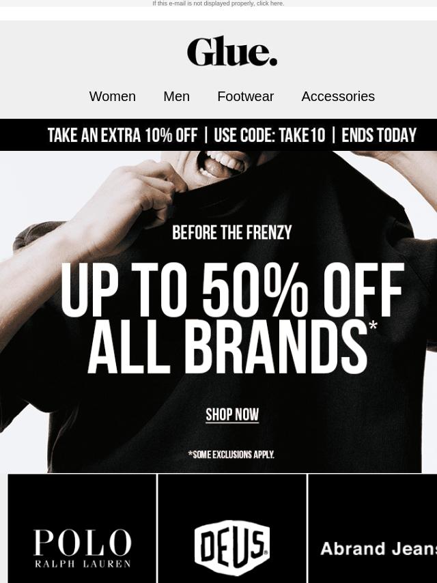
Task: Click the Glue. logo at top
Action: (232, 51)
